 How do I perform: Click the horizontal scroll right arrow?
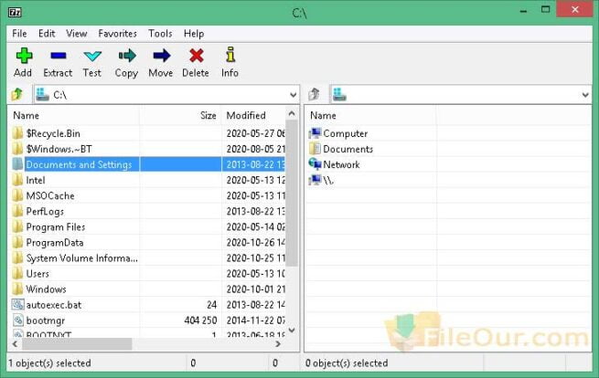coord(278,343)
